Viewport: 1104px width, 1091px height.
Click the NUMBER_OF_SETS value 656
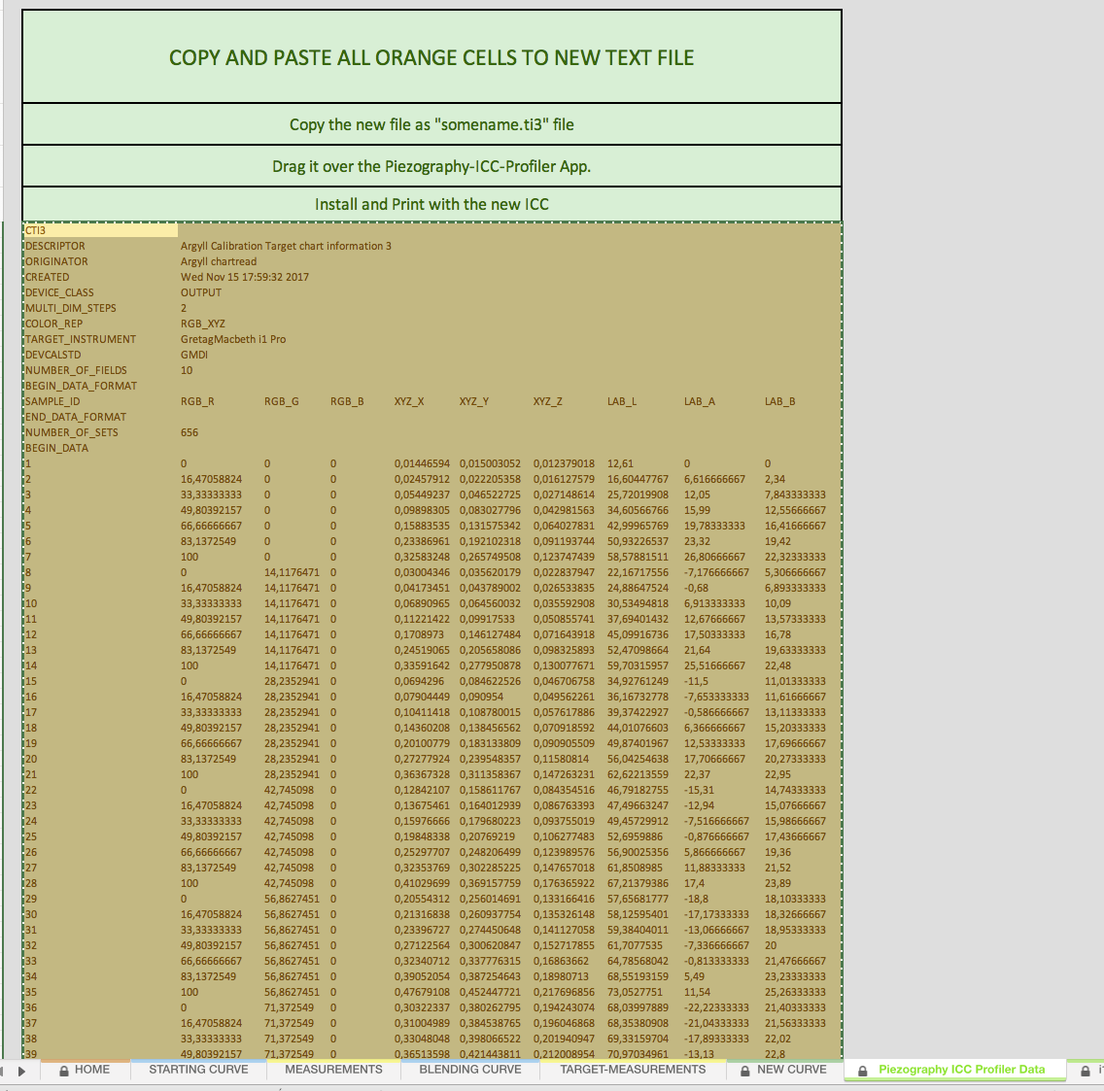tap(190, 432)
